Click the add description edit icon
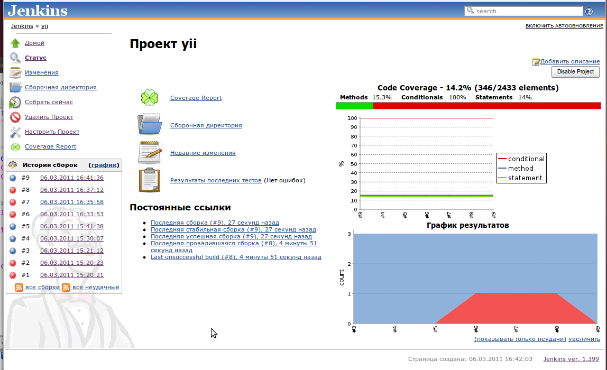 coord(536,62)
